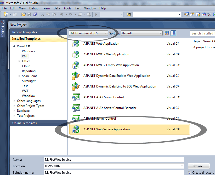
Task: Open the Debug menu
Action: (34, 8)
